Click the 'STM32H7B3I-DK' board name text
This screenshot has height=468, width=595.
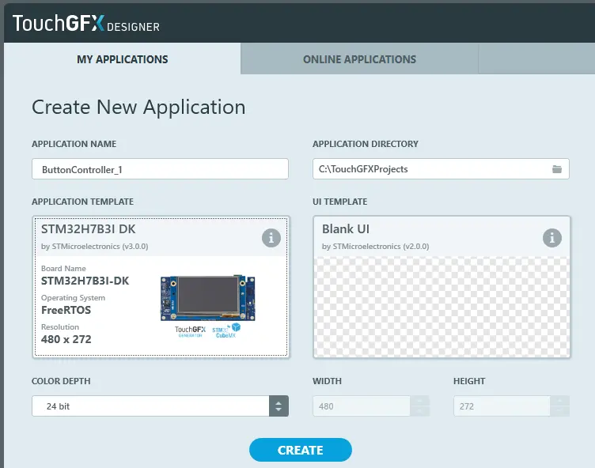click(x=85, y=281)
